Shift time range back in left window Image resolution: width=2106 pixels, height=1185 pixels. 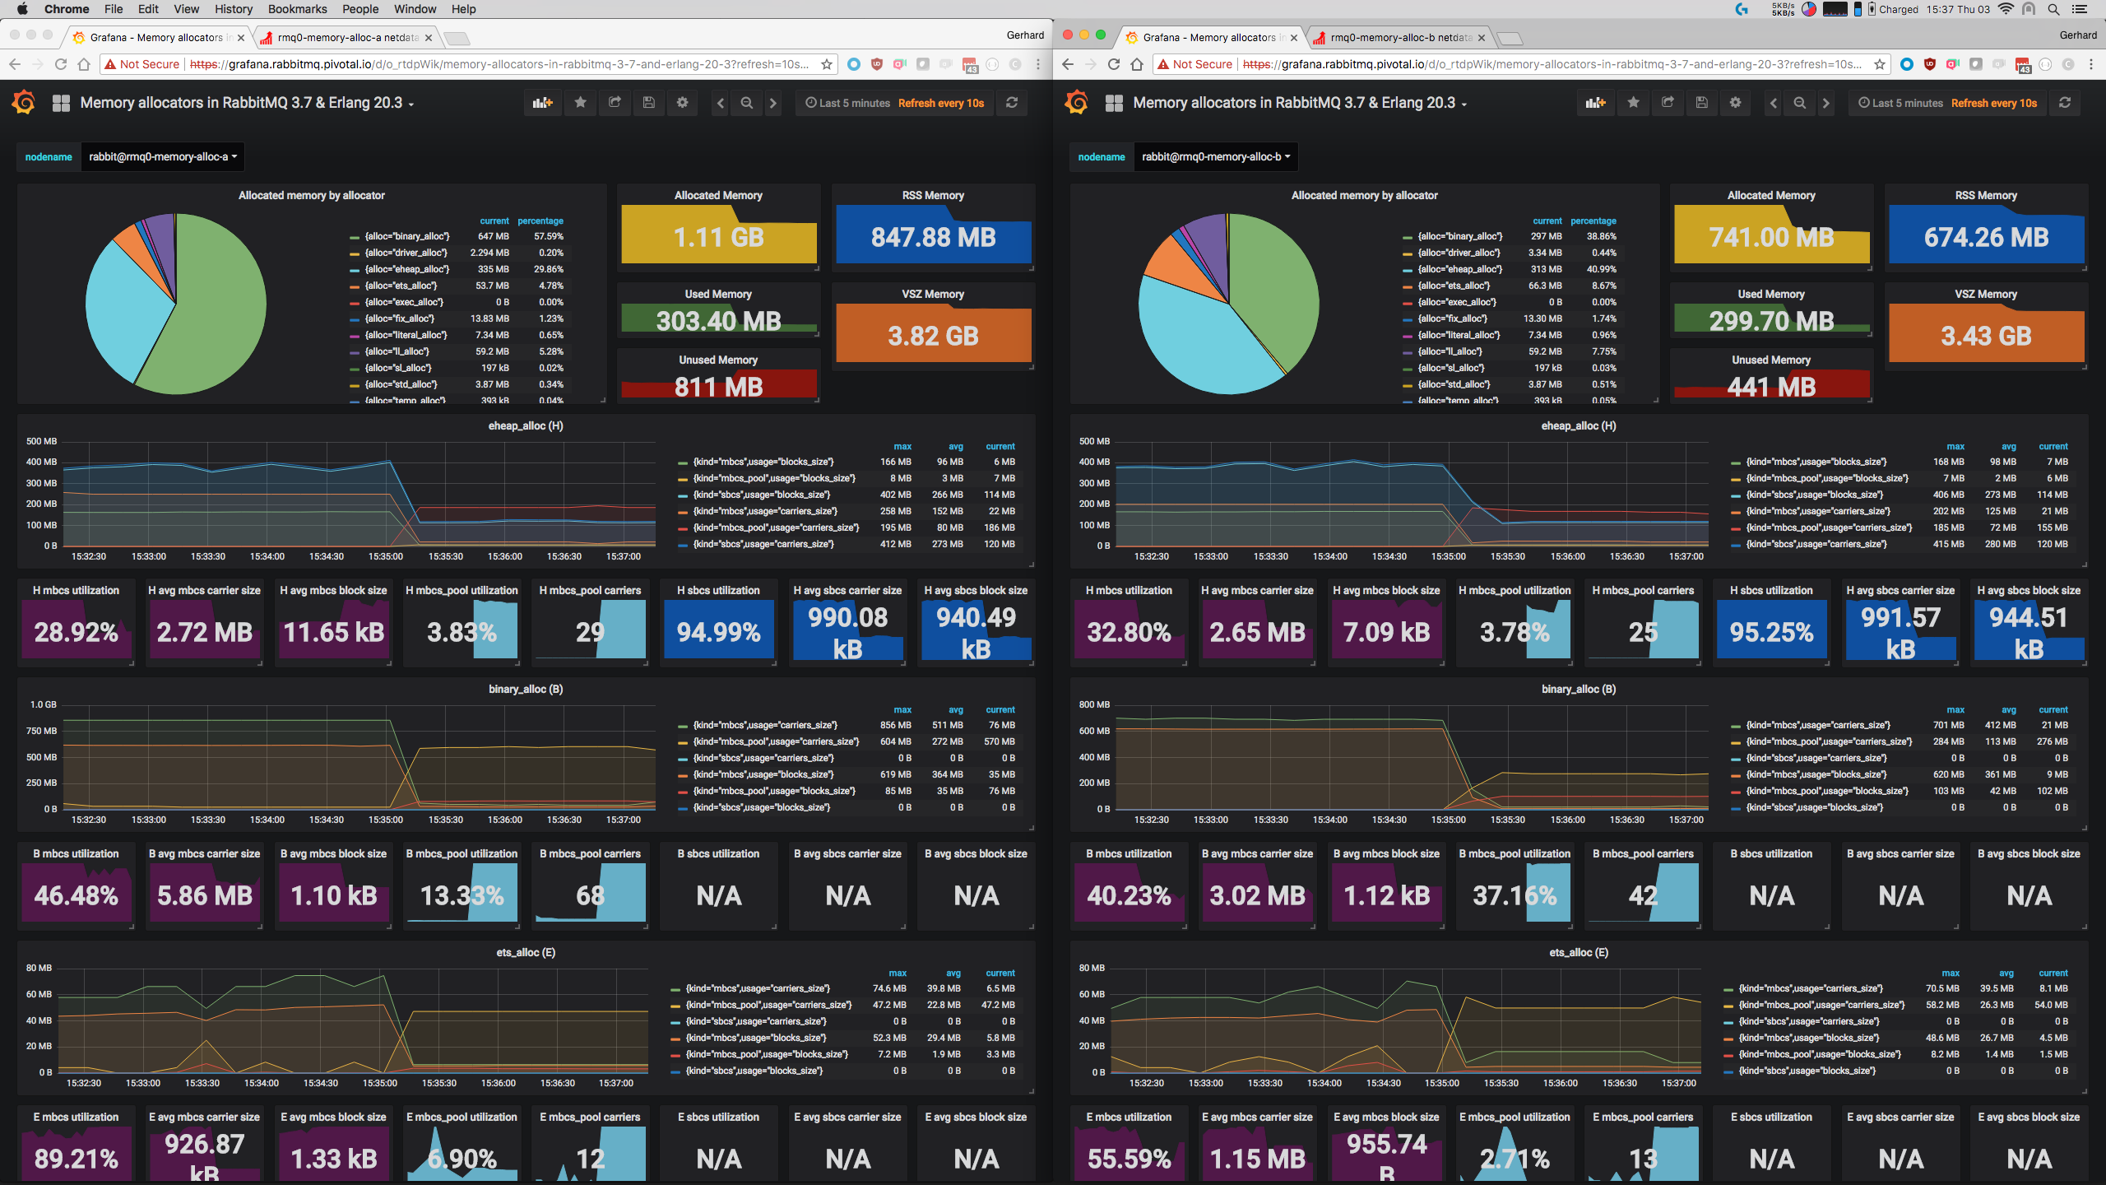click(721, 103)
